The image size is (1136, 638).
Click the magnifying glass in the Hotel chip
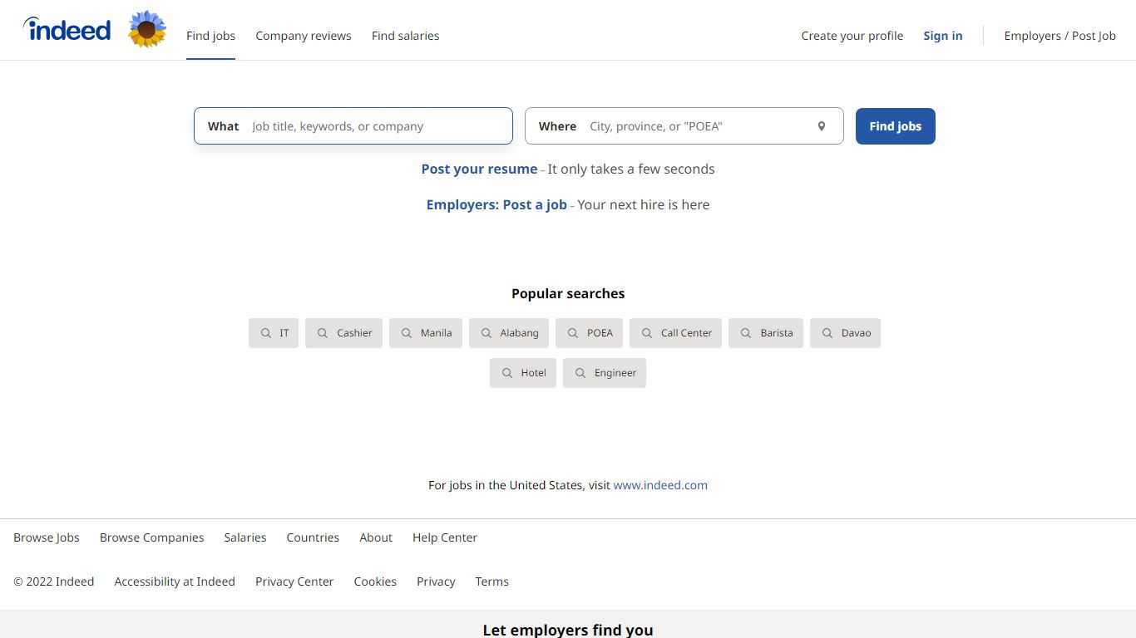pyautogui.click(x=508, y=372)
